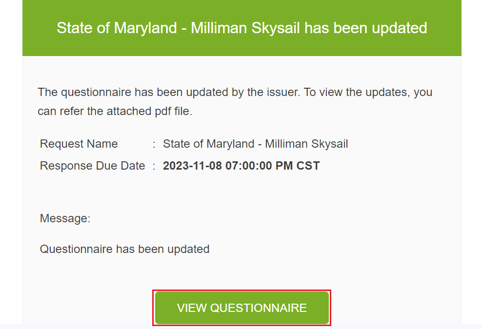Select the 'State of Maryland' words in header
The width and height of the screenshot is (482, 329).
[117, 28]
